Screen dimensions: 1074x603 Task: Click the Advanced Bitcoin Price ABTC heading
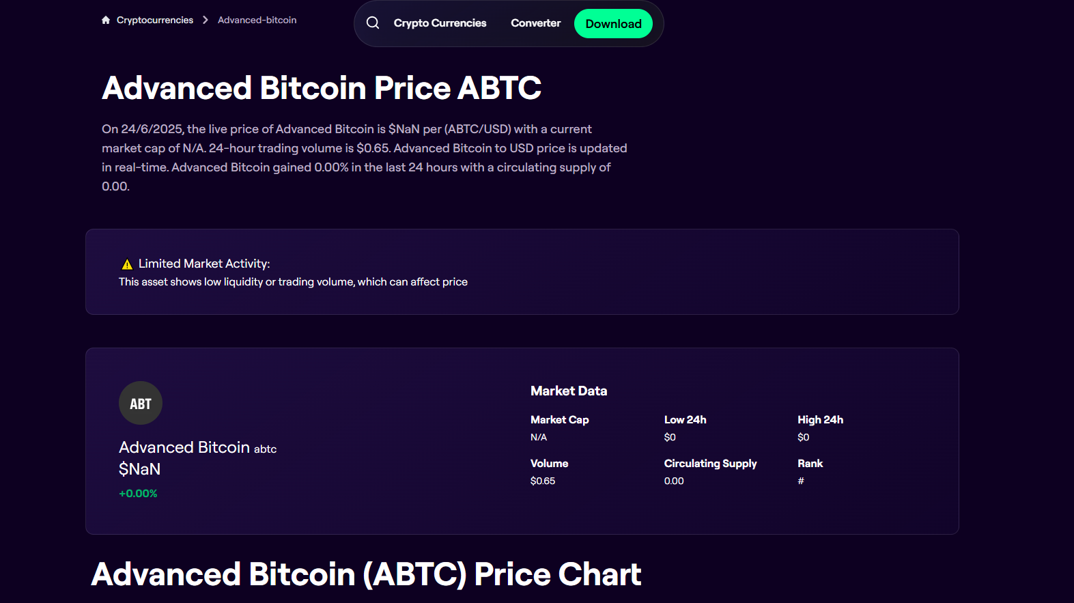(x=321, y=87)
